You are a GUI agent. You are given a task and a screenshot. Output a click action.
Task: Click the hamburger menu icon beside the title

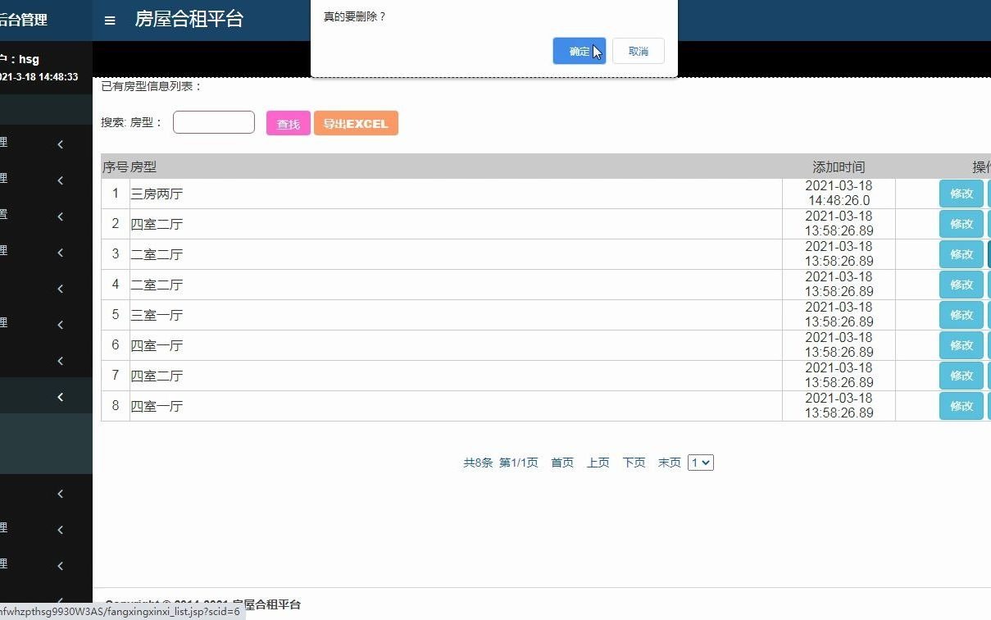click(110, 21)
